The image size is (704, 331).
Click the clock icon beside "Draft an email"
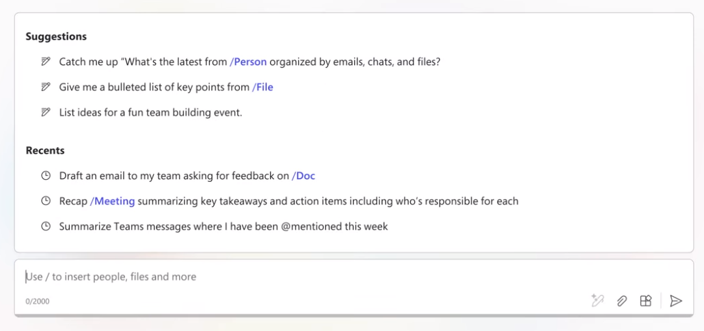[x=46, y=176]
